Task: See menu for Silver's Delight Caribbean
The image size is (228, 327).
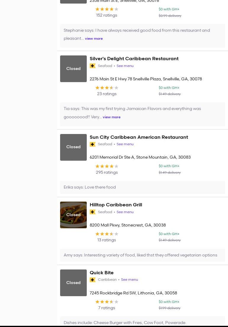Action: (125, 66)
